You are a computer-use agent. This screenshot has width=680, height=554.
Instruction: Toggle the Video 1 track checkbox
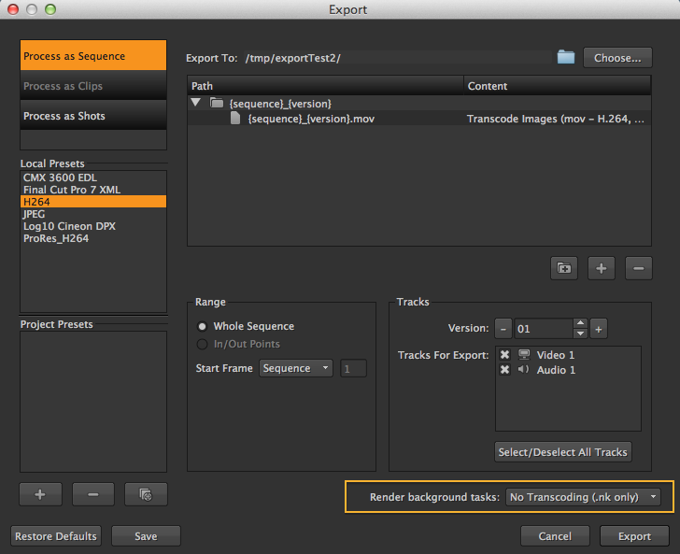(504, 355)
